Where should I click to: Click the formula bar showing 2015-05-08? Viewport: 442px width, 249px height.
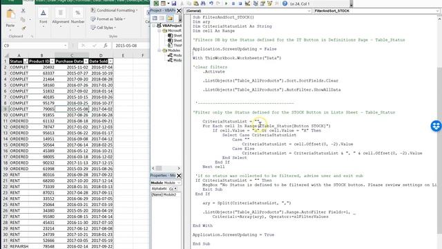[x=131, y=46]
